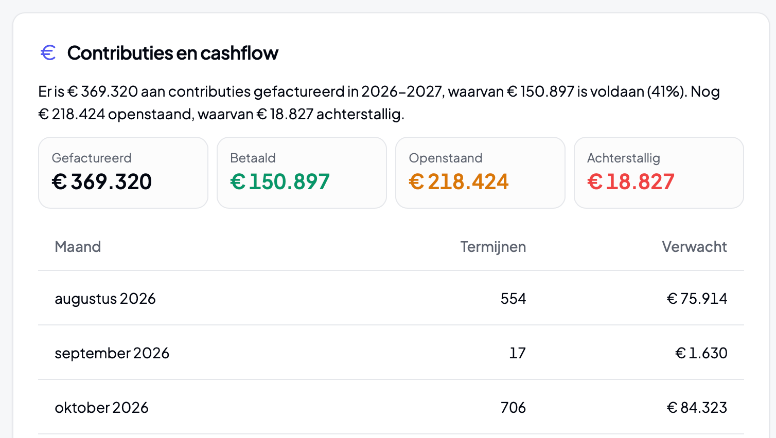Sort by the Termijnen column header
Screen dimensions: 776x438
pos(493,247)
